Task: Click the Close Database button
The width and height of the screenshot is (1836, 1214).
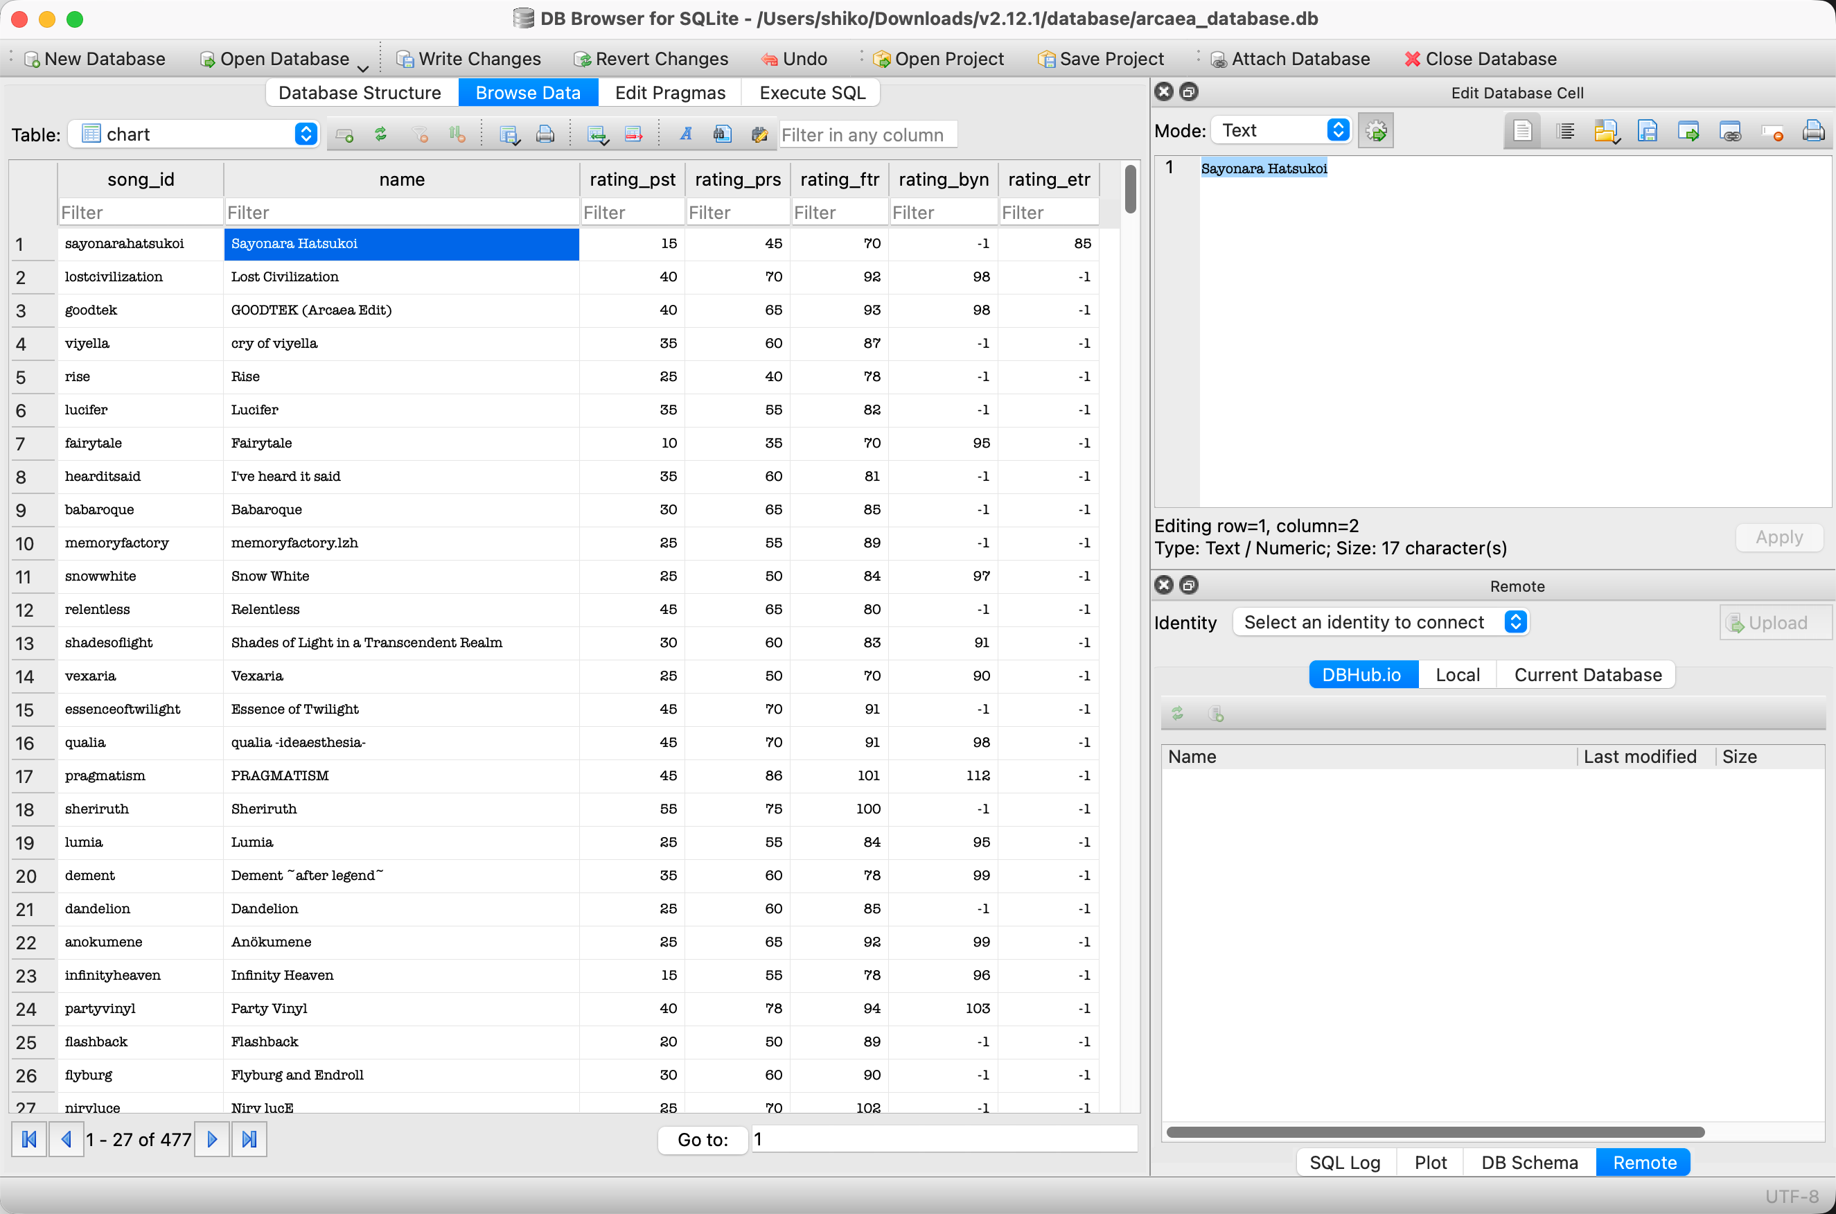Action: click(1480, 59)
